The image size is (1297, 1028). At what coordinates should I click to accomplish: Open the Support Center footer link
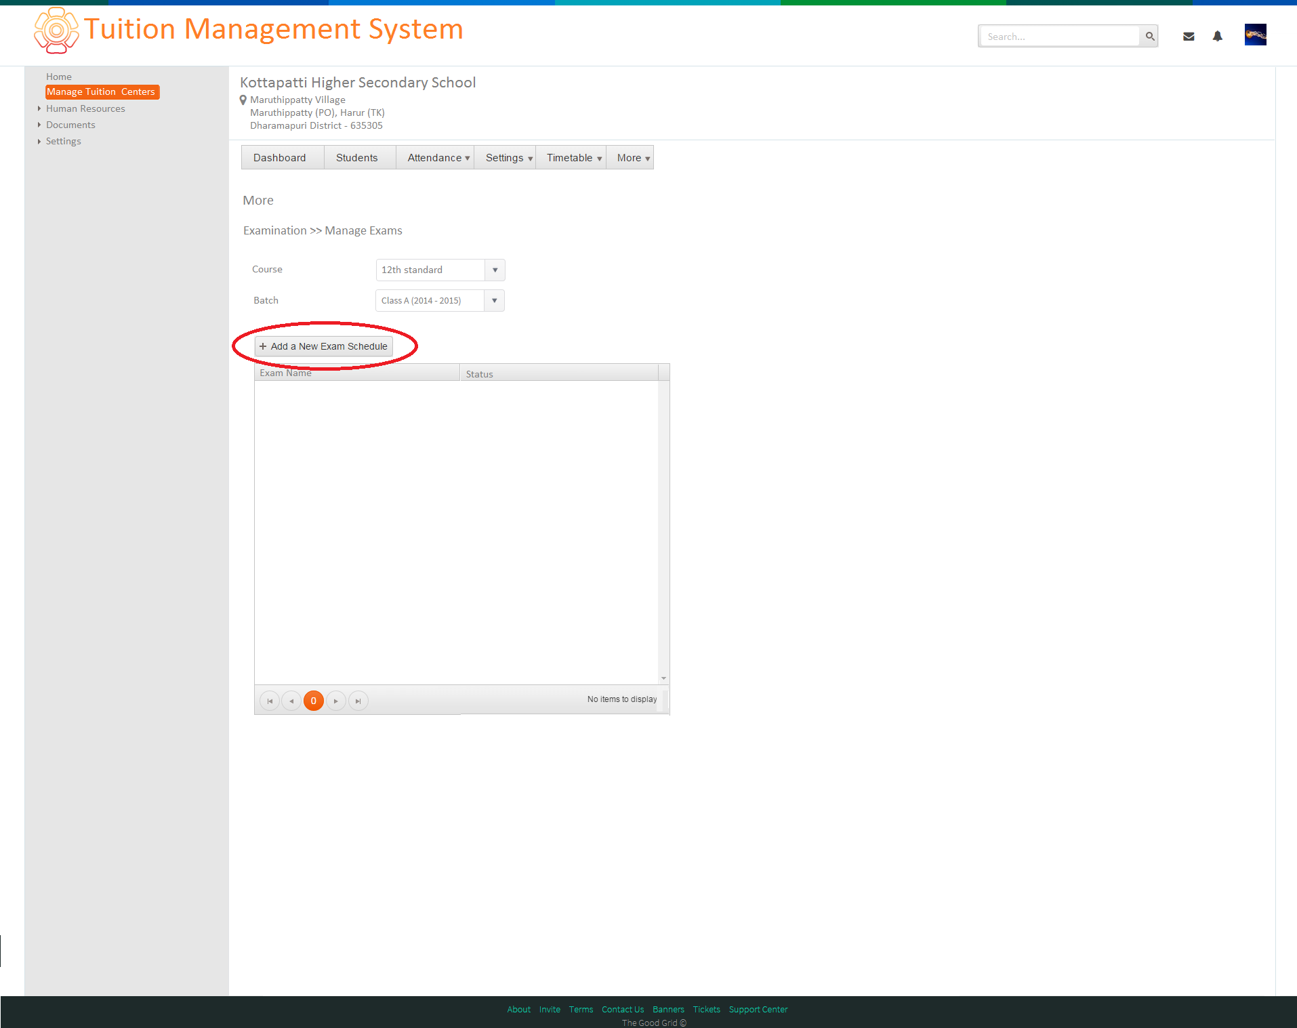pyautogui.click(x=758, y=1009)
